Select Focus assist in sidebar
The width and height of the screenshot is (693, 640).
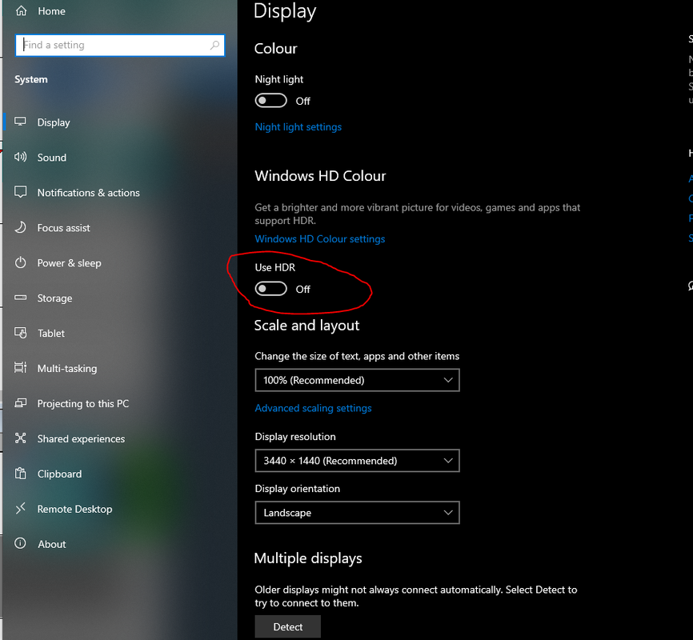pyautogui.click(x=64, y=228)
